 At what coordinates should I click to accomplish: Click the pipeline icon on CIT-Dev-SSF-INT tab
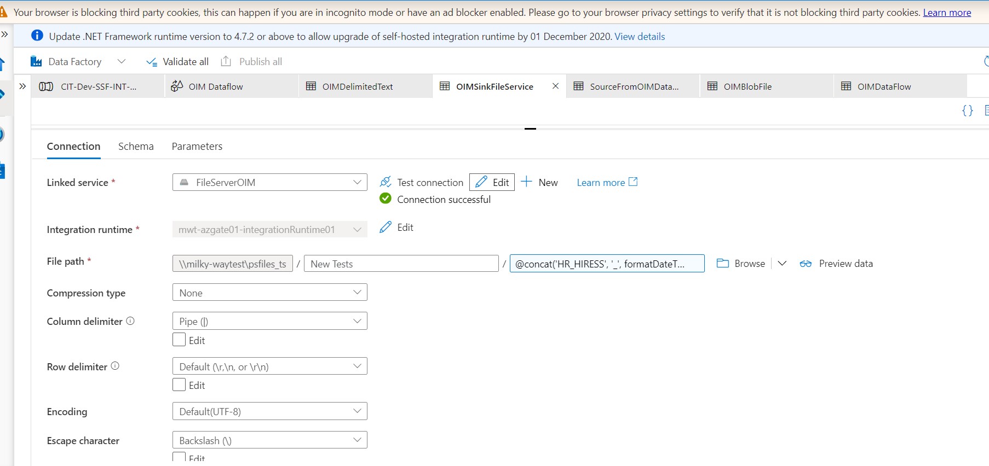point(46,86)
